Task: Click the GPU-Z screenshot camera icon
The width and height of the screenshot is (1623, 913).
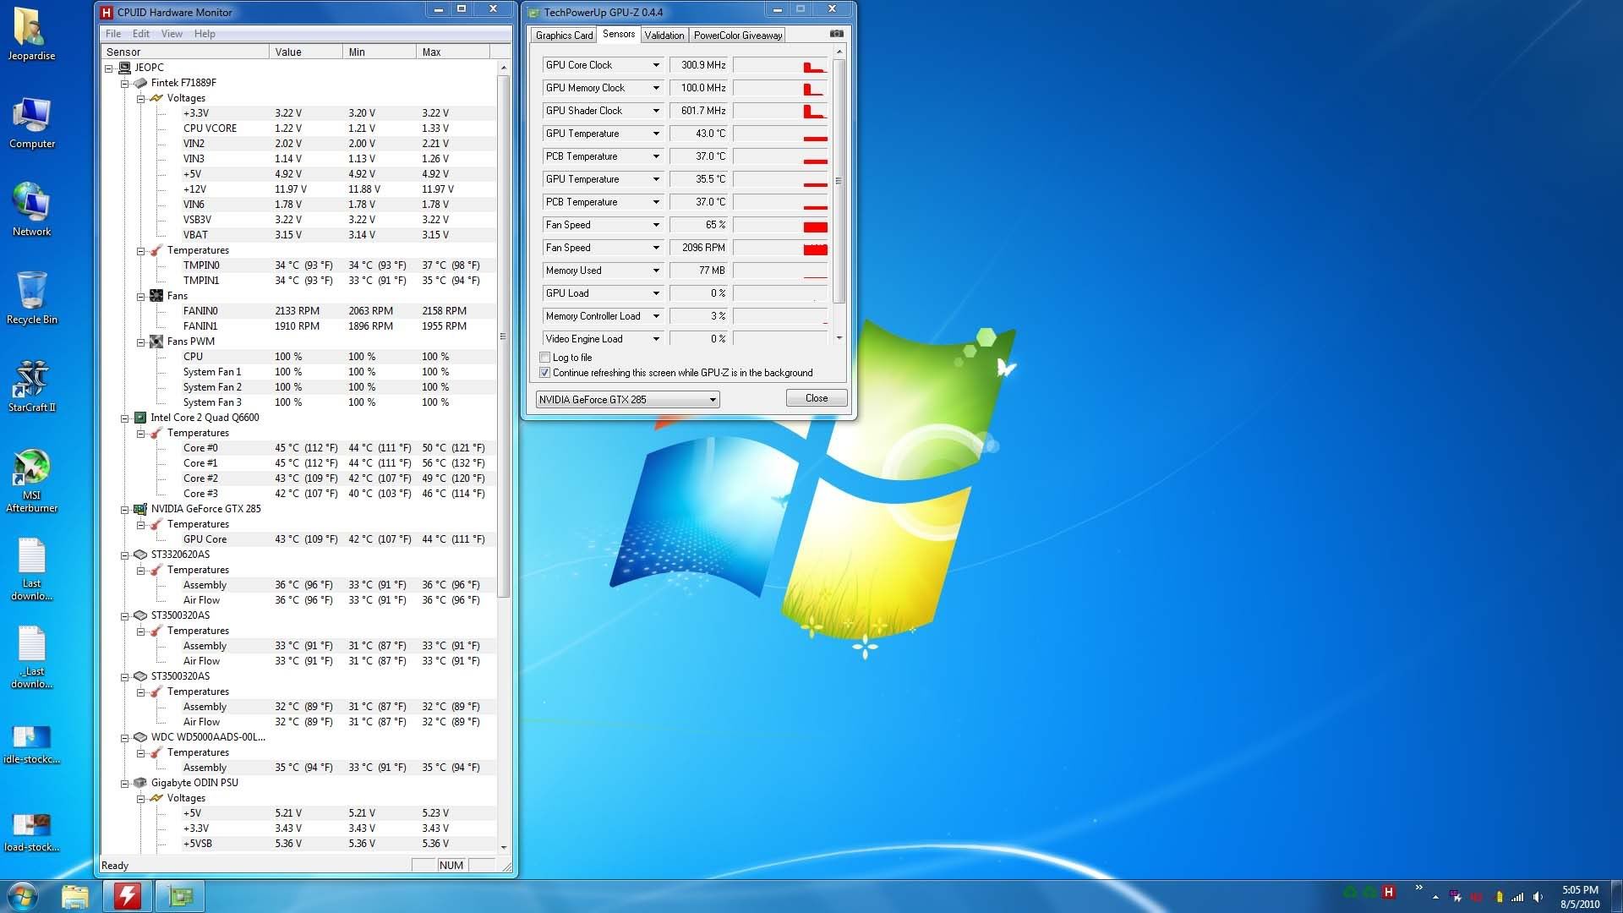Action: (836, 34)
